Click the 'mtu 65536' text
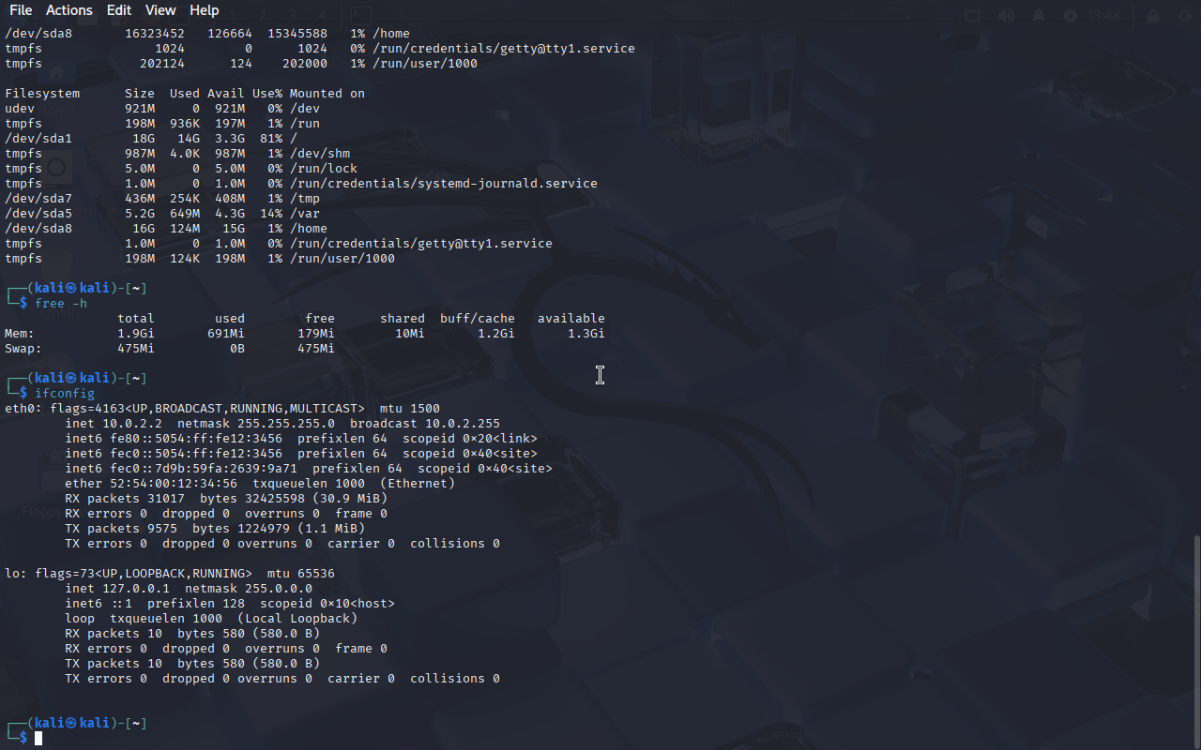The height and width of the screenshot is (750, 1201). click(x=301, y=574)
